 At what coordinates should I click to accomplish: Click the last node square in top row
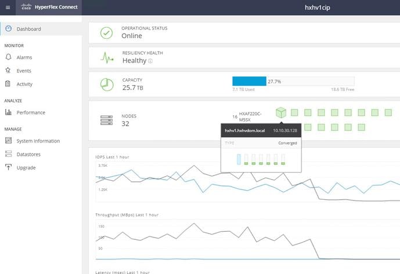point(388,112)
